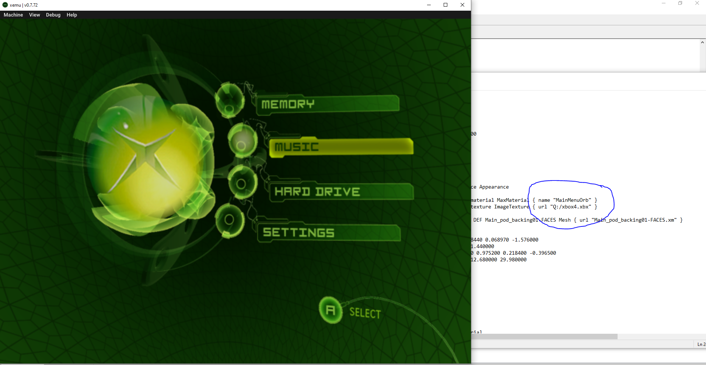Place cursor on the circled MainMenuOrb text
The image size is (706, 365).
tap(572, 200)
